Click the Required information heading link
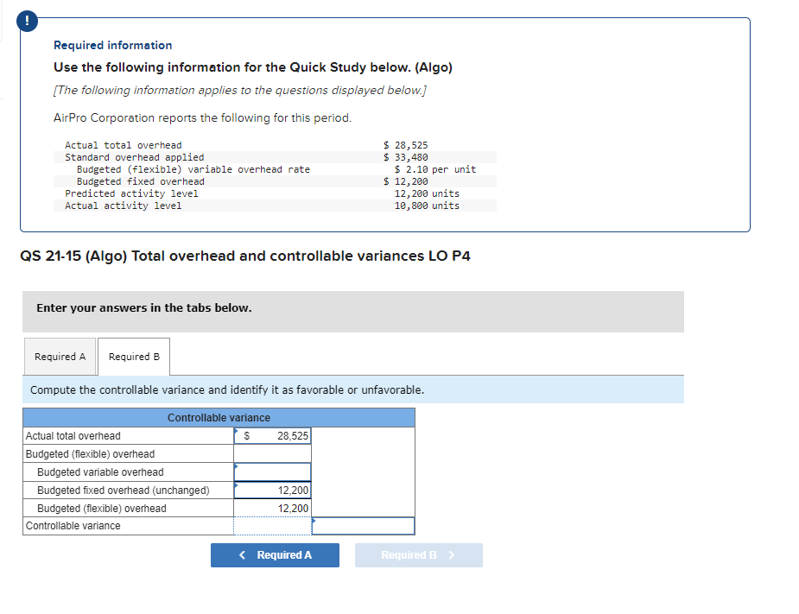Screen dimensions: 799x614 click(112, 44)
